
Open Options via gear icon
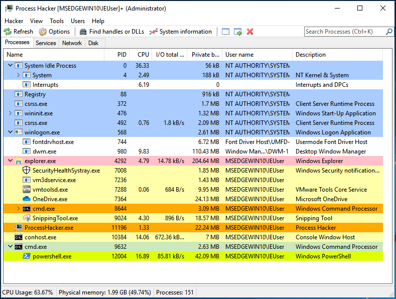(43, 32)
